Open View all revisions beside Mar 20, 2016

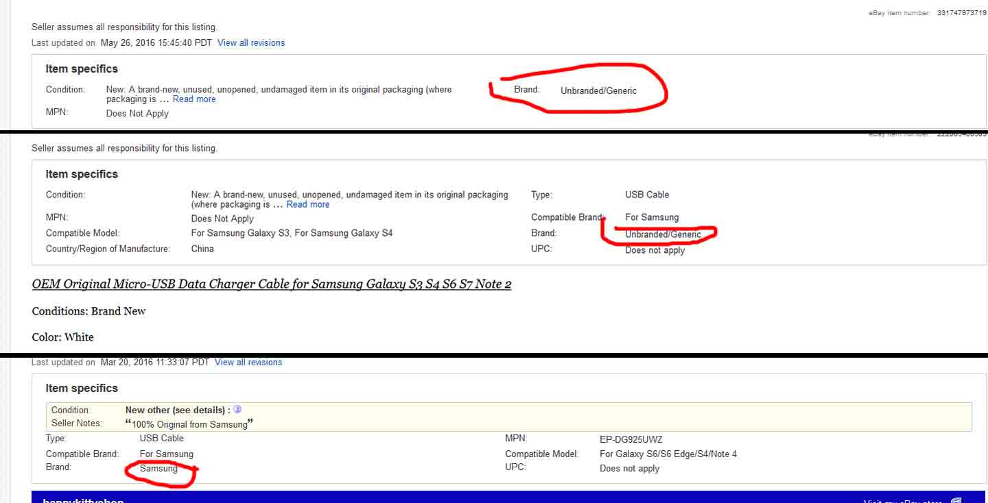(248, 362)
